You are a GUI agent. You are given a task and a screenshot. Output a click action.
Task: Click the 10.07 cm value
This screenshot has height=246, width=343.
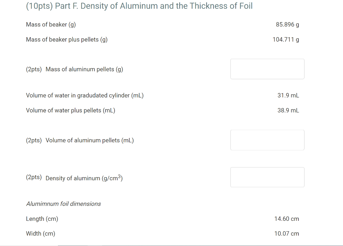pos(286,233)
